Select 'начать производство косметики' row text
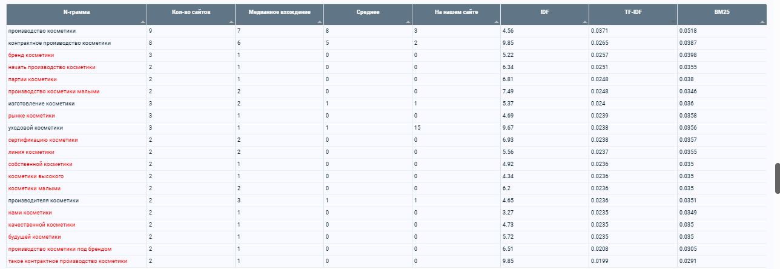 (x=51, y=67)
